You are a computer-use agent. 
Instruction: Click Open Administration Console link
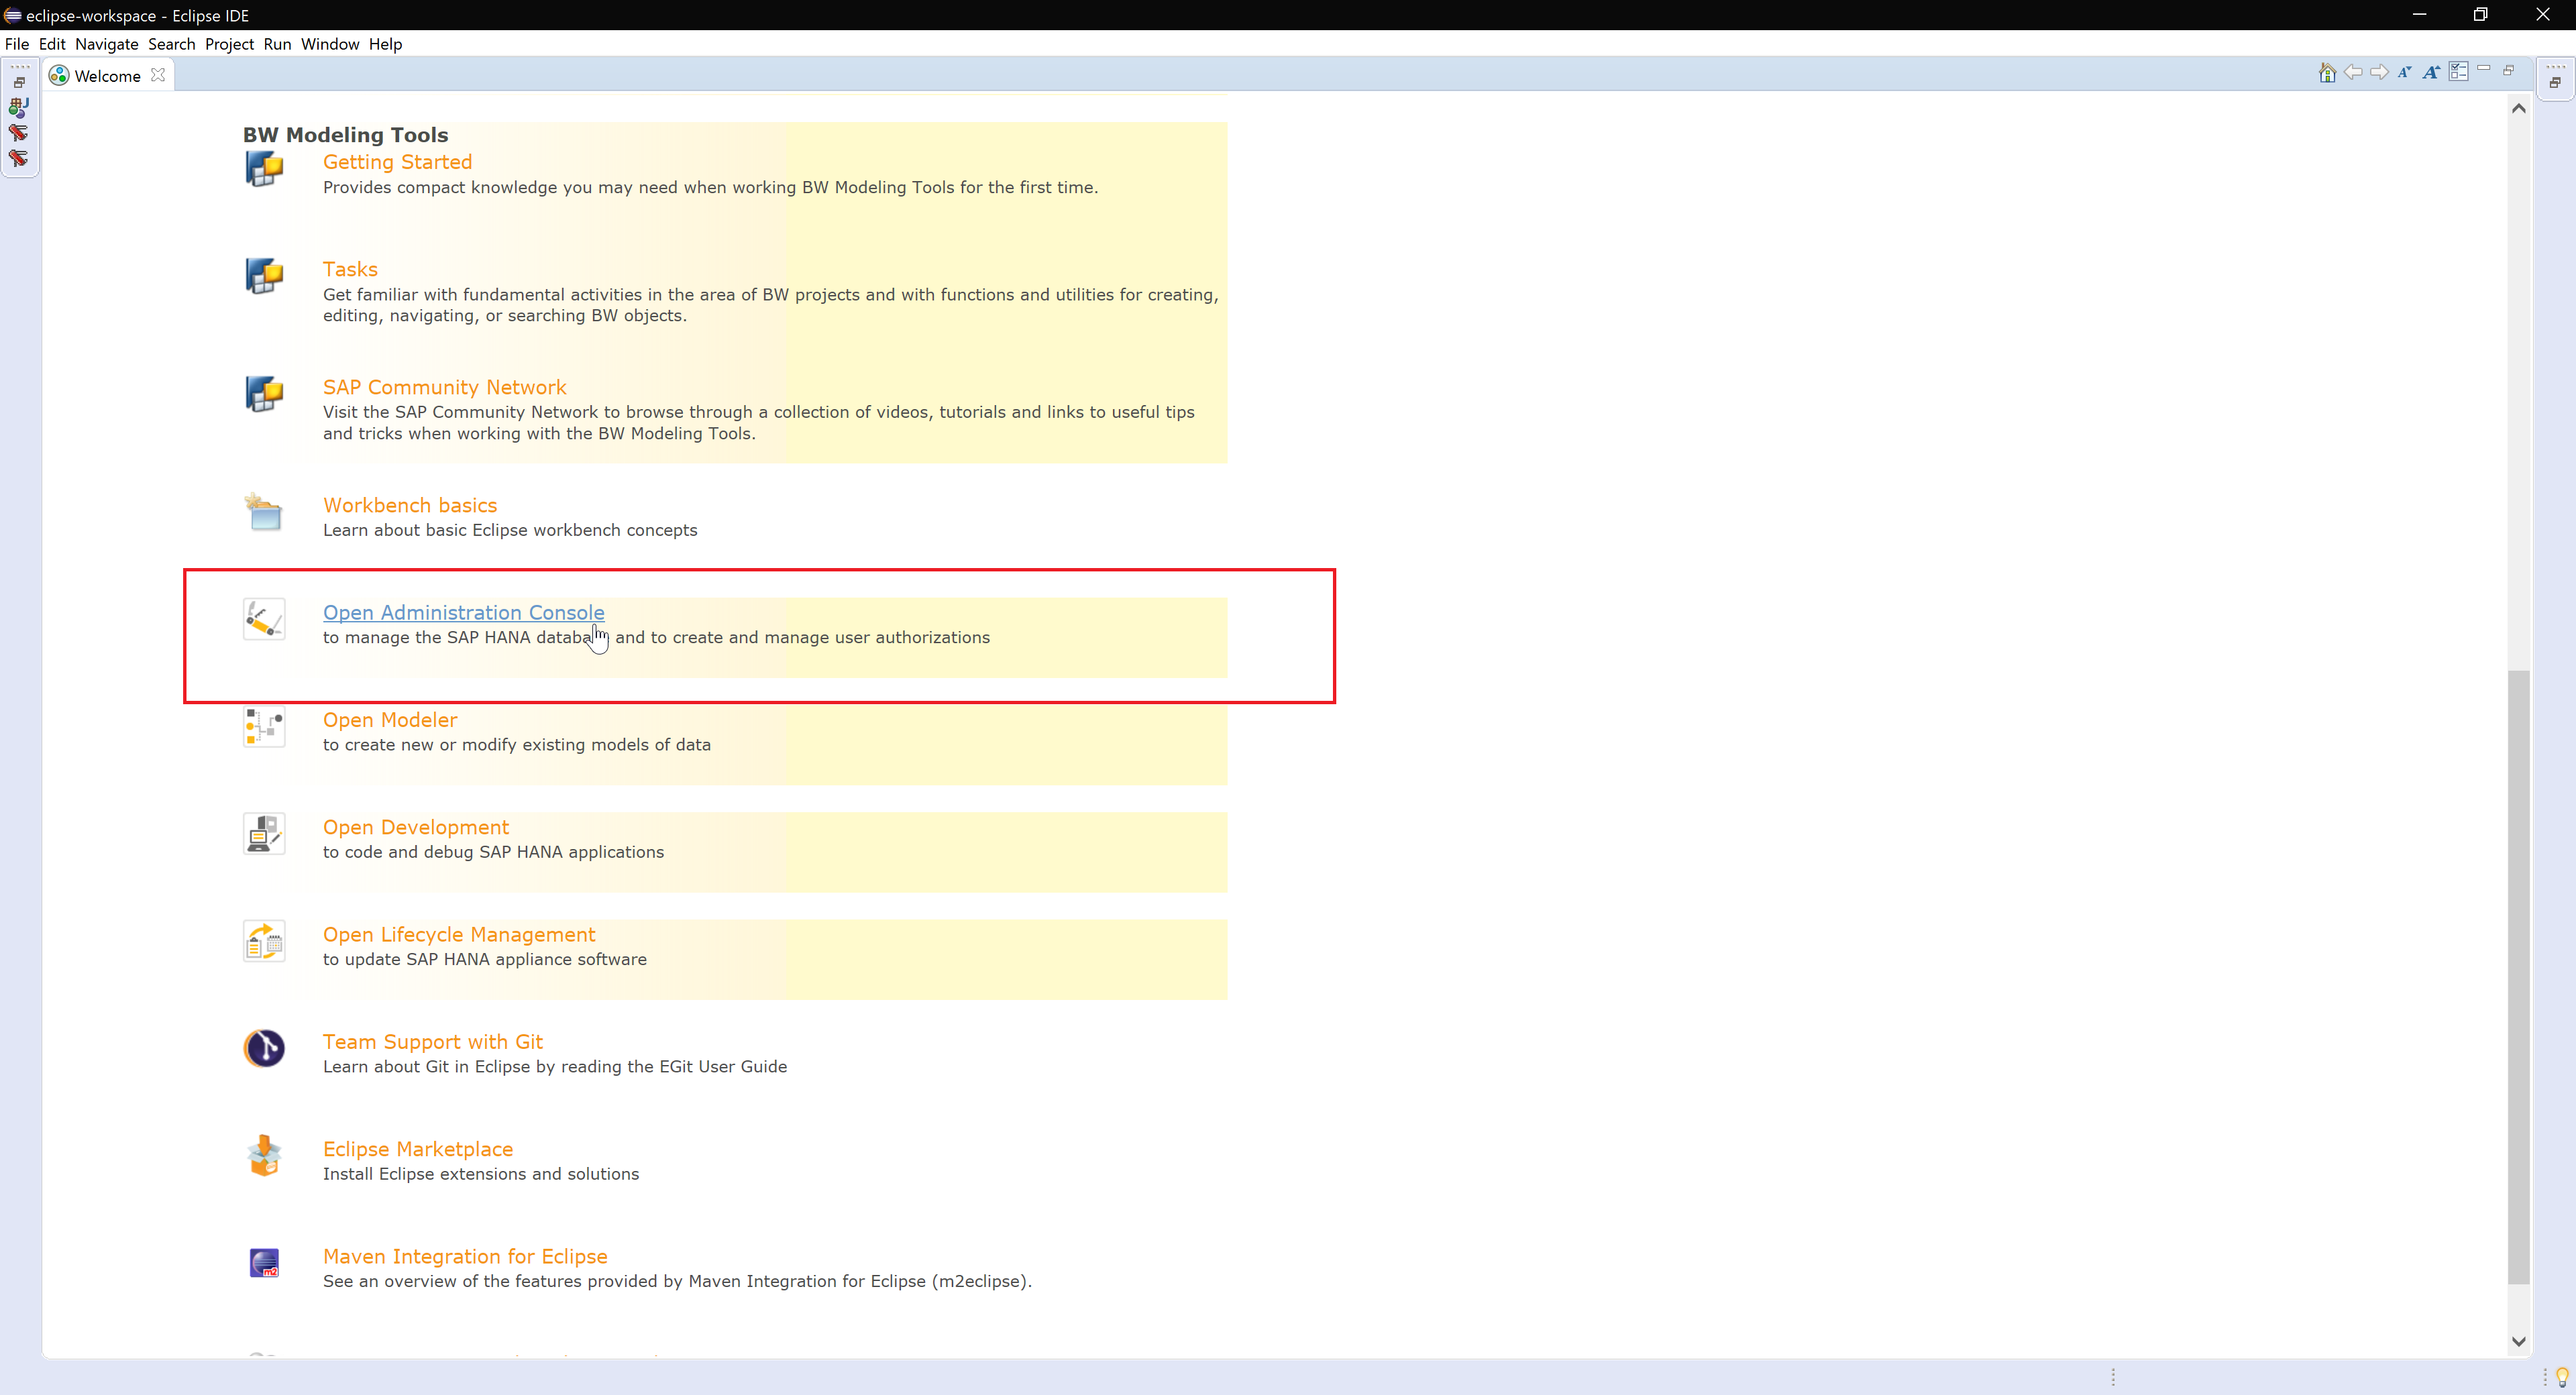(463, 612)
